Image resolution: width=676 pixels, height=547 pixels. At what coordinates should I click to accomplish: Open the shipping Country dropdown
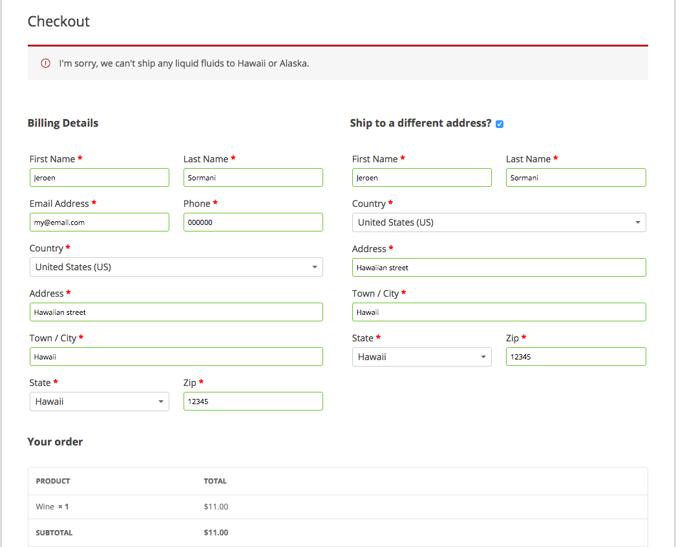498,222
